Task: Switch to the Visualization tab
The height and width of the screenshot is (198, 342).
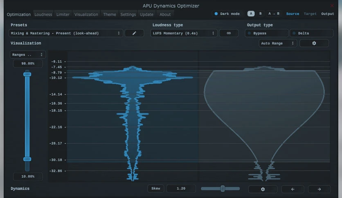Action: (86, 14)
